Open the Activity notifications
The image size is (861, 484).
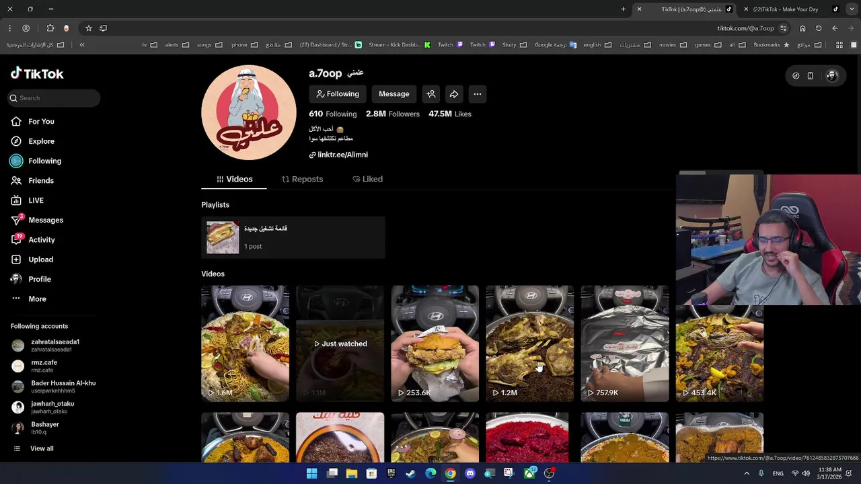32,240
